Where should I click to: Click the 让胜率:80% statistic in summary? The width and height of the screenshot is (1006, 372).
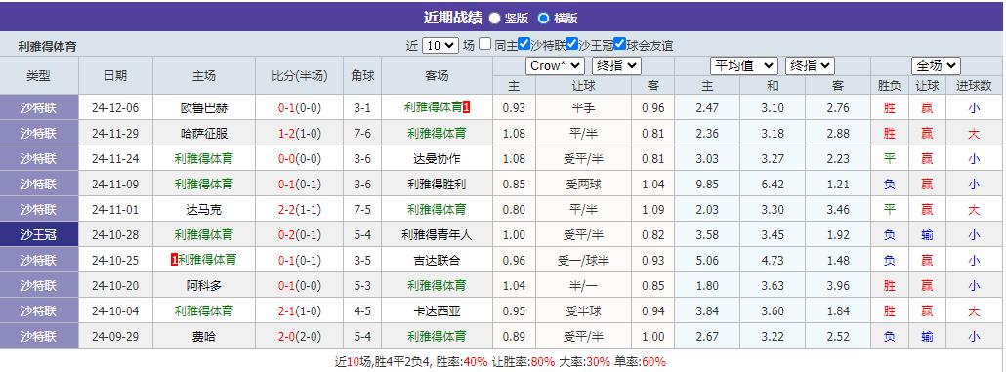[523, 361]
